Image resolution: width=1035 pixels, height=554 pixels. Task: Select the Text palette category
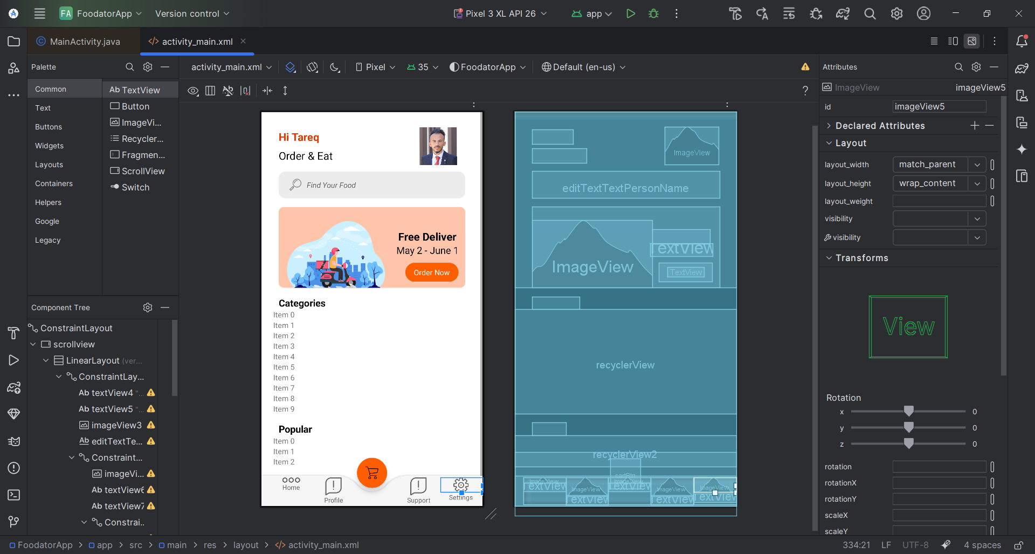[x=43, y=108]
